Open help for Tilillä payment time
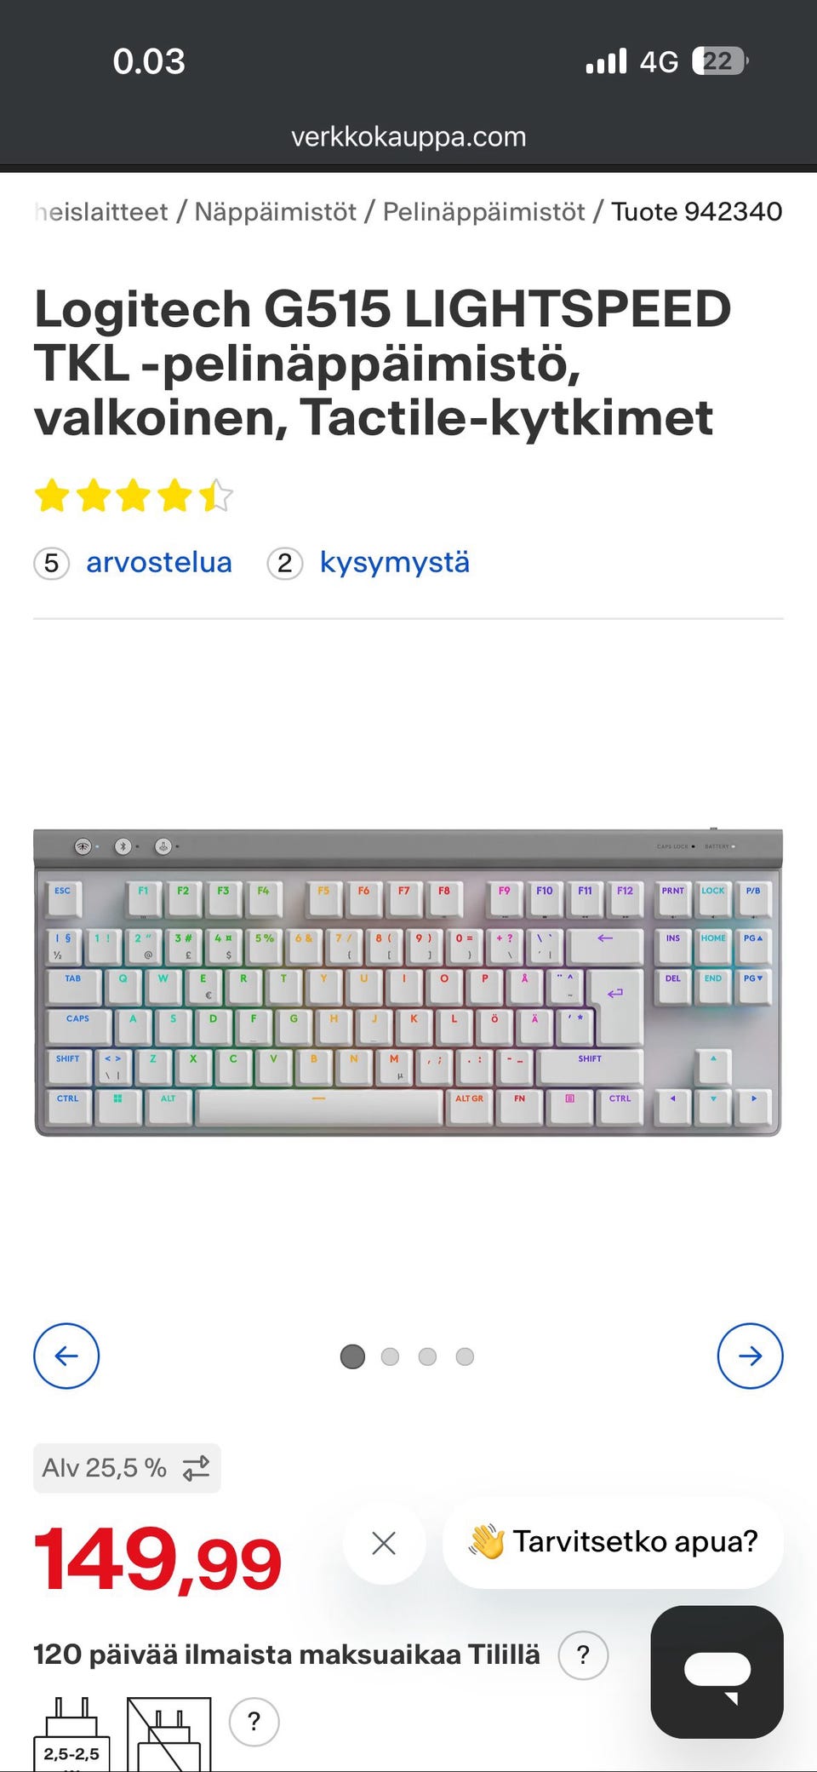The image size is (817, 1772). 583,1654
